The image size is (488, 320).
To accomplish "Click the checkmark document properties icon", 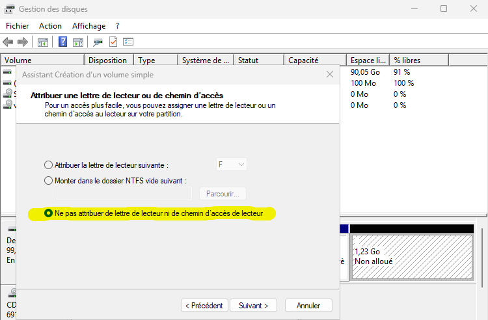I will [x=113, y=42].
